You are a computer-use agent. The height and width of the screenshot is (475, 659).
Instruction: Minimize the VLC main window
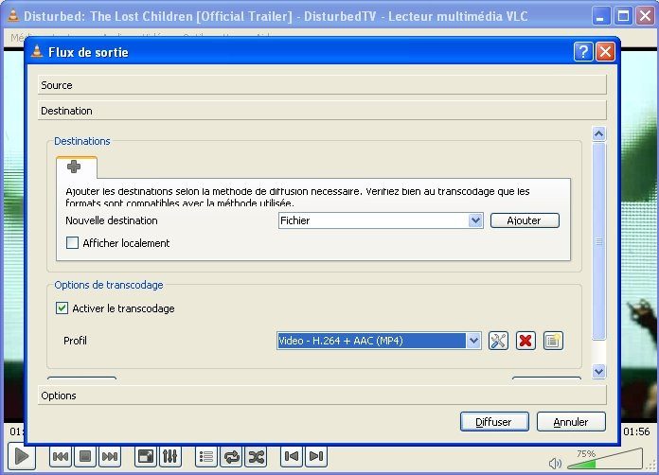[601, 16]
